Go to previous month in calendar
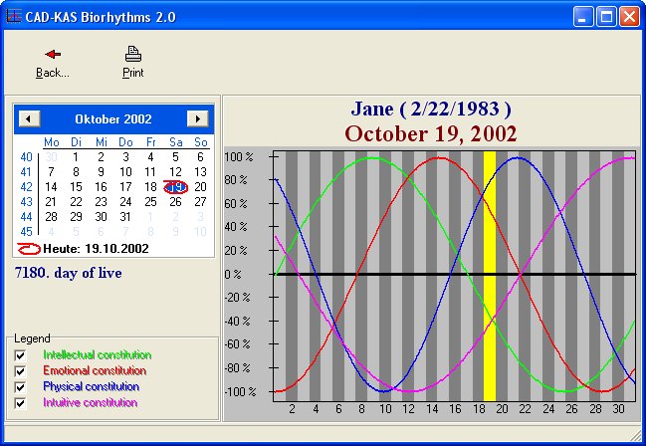The image size is (646, 446). click(28, 118)
